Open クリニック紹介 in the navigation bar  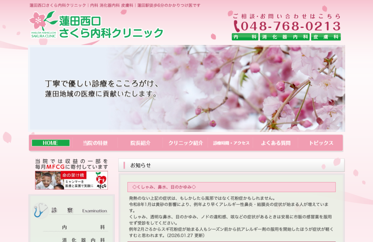185,143
